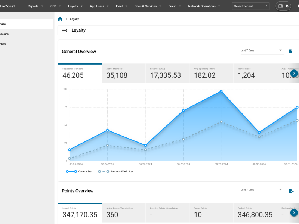Open the Last 7 Days dropdown in General Overview
The width and height of the screenshot is (299, 224).
point(262,50)
